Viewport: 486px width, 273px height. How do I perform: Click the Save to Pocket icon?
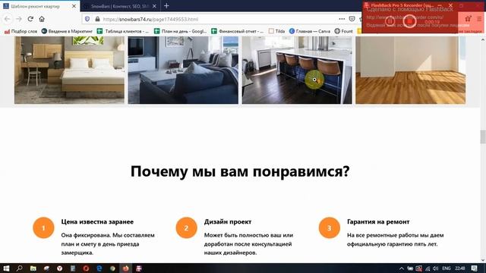[352, 19]
